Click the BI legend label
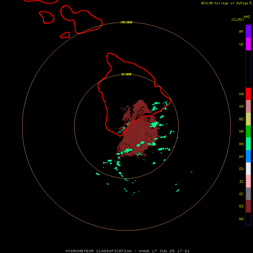 pyautogui.click(x=241, y=206)
